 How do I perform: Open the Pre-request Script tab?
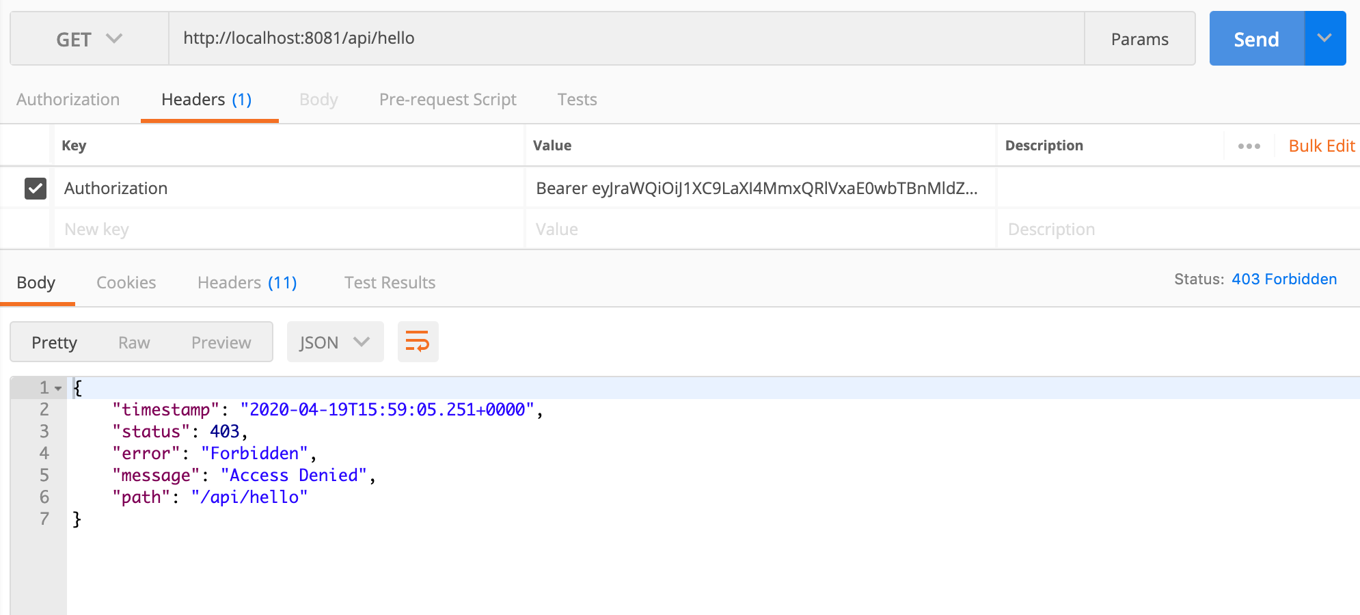[x=448, y=99]
